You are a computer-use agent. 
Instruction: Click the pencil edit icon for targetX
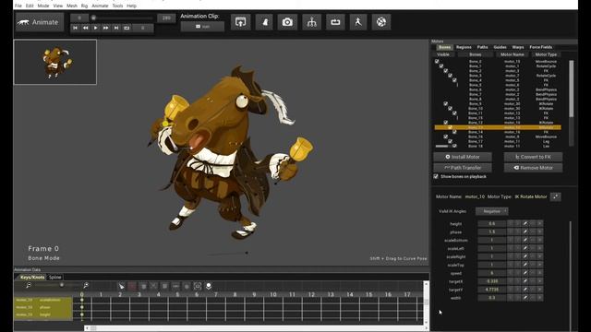525,281
